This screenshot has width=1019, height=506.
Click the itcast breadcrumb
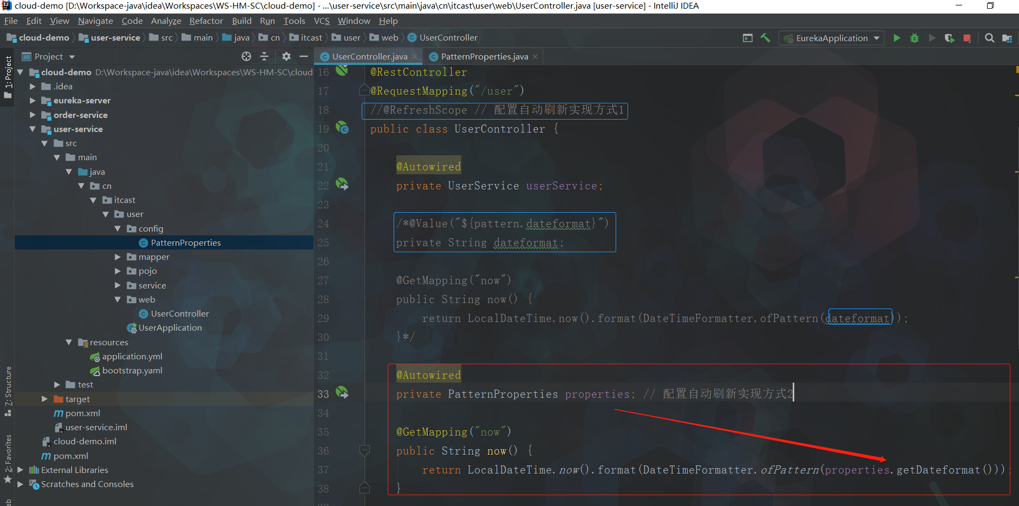[306, 37]
